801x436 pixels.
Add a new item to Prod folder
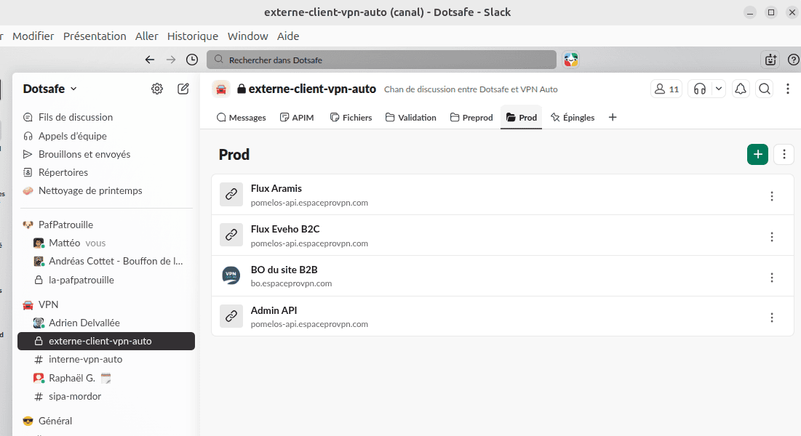point(757,154)
